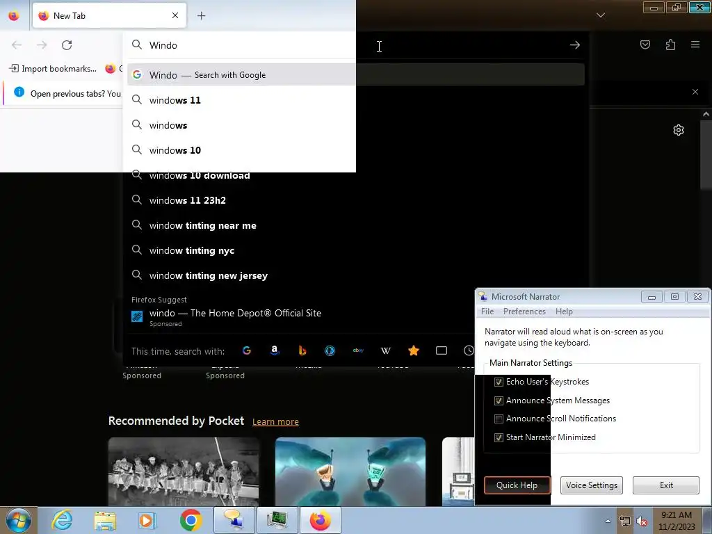Viewport: 712px width, 534px height.
Task: Open the Firefox hamburger application menu
Action: pyautogui.click(x=695, y=44)
